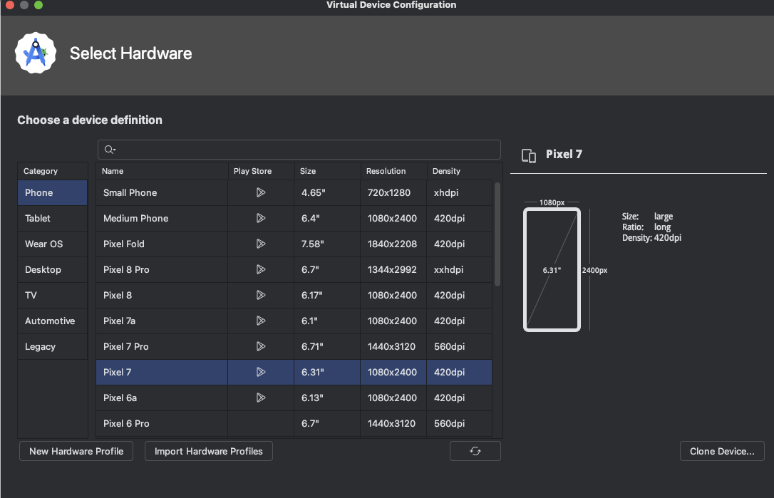
Task: Click the Play Store icon for Pixel 7 Pro
Action: [261, 346]
